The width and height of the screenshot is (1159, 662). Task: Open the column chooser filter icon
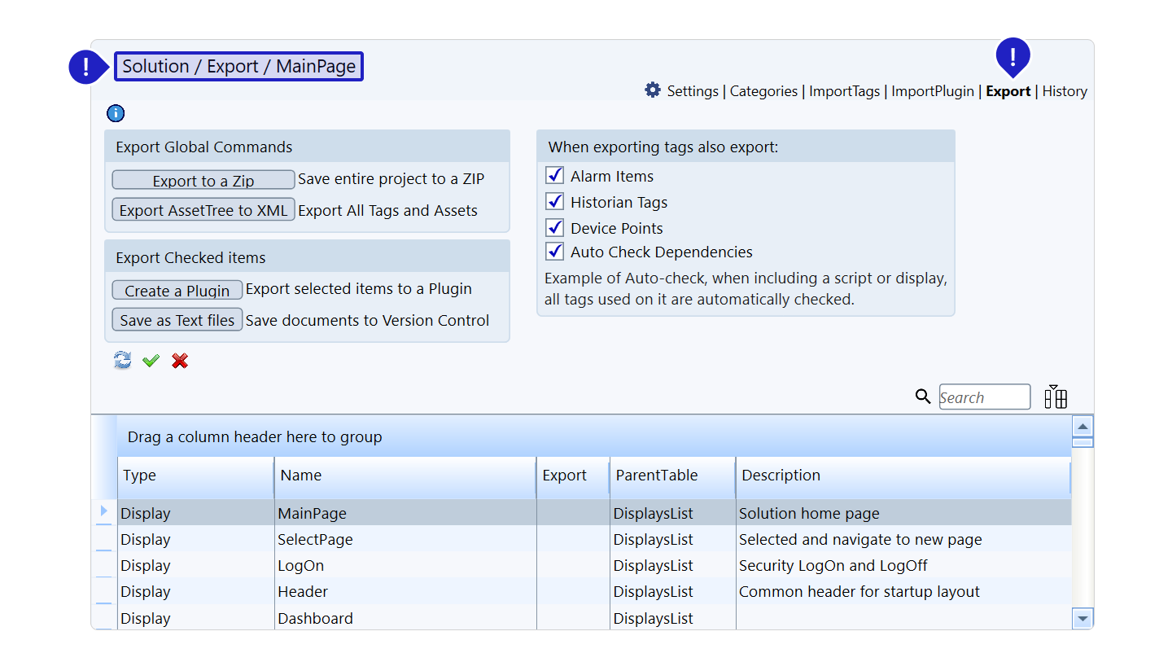[1056, 397]
